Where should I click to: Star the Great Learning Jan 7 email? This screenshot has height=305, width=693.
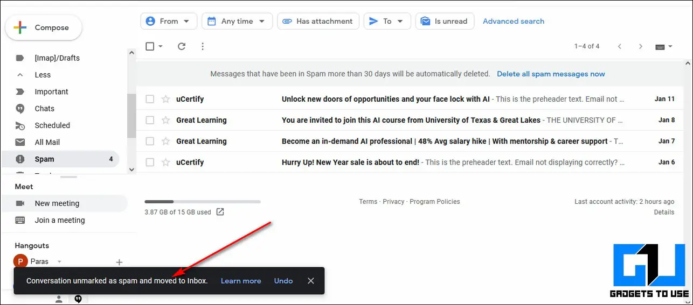pos(166,141)
